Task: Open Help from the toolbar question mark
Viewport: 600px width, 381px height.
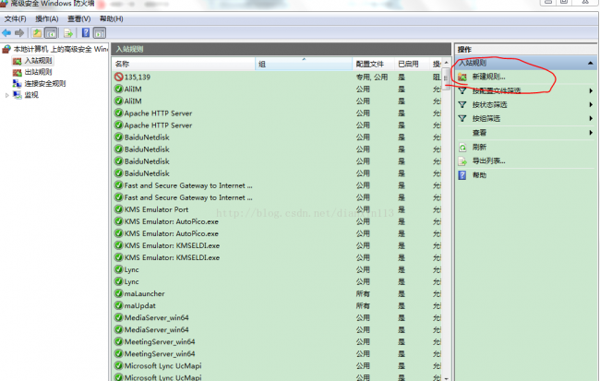Action: pos(86,33)
